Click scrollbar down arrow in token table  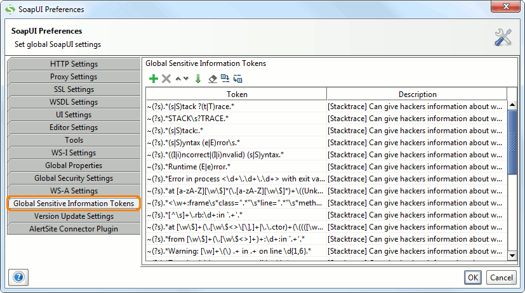click(512, 256)
